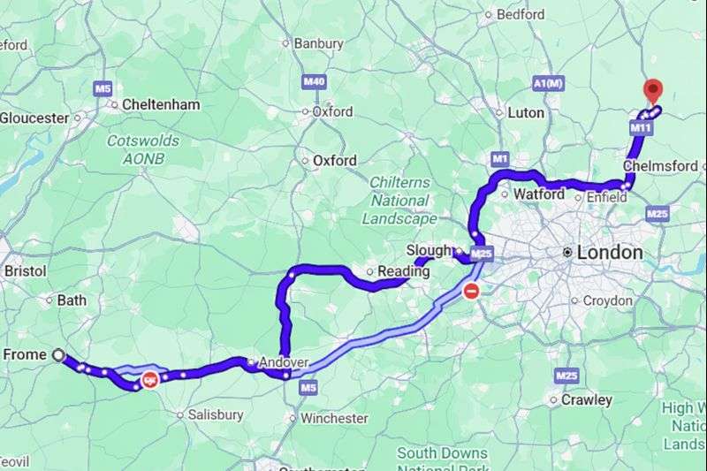Click the Luton town label
Image resolution: width=707 pixels, height=471 pixels.
tap(526, 113)
